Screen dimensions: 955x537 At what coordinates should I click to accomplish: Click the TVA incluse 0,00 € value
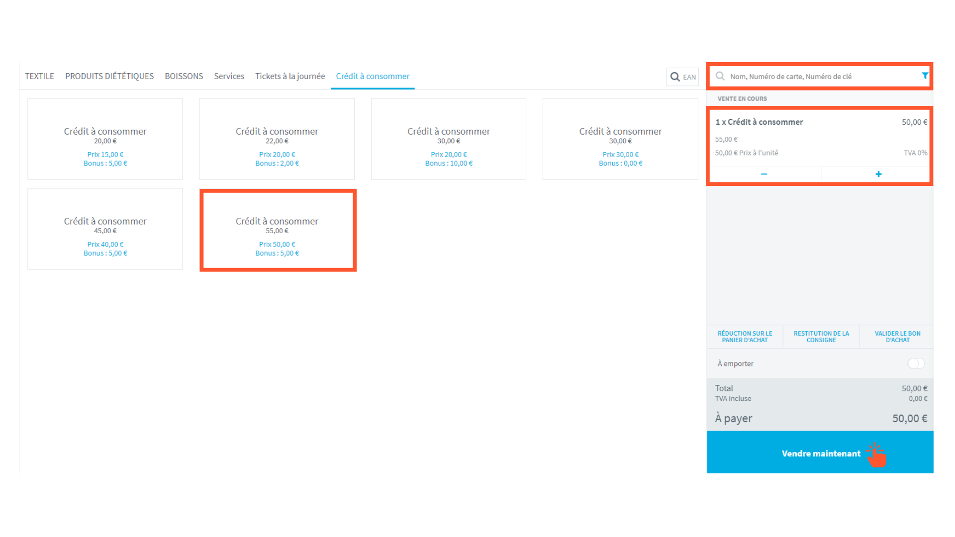918,398
